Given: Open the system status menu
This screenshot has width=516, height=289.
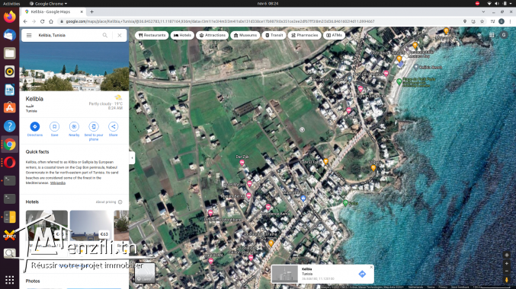Looking at the screenshot, I should [x=500, y=4].
